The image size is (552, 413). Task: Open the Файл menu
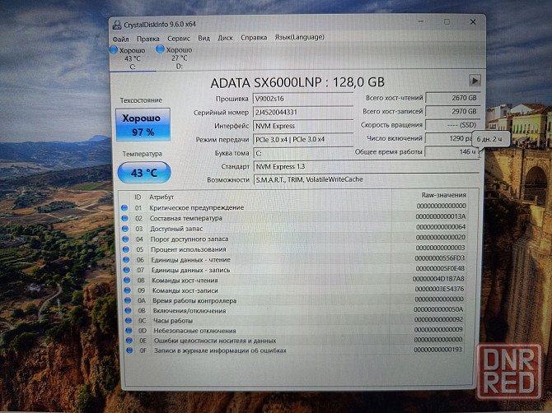pyautogui.click(x=121, y=39)
